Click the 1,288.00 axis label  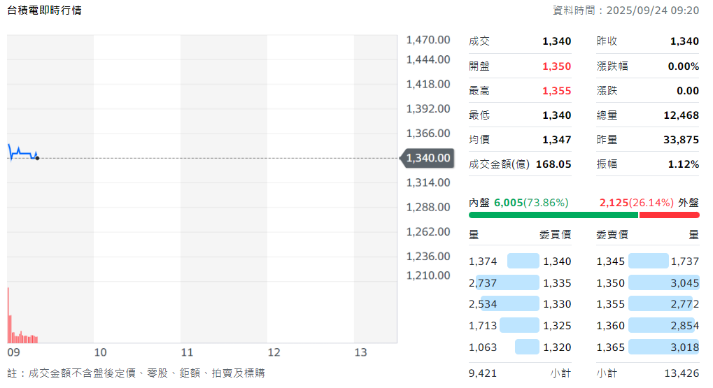pyautogui.click(x=428, y=207)
